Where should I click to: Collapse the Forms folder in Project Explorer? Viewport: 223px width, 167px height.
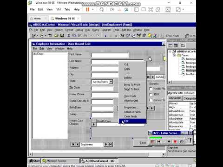175,55
